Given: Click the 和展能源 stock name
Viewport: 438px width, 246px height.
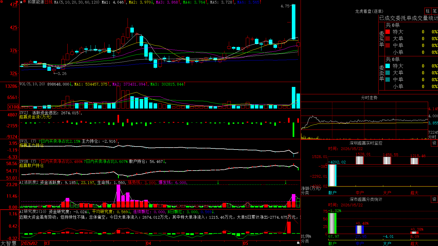Looking at the screenshot, I should coord(36,2).
